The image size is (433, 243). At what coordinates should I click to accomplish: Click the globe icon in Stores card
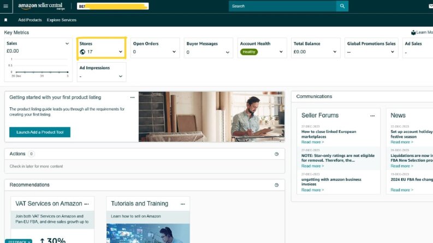click(82, 52)
